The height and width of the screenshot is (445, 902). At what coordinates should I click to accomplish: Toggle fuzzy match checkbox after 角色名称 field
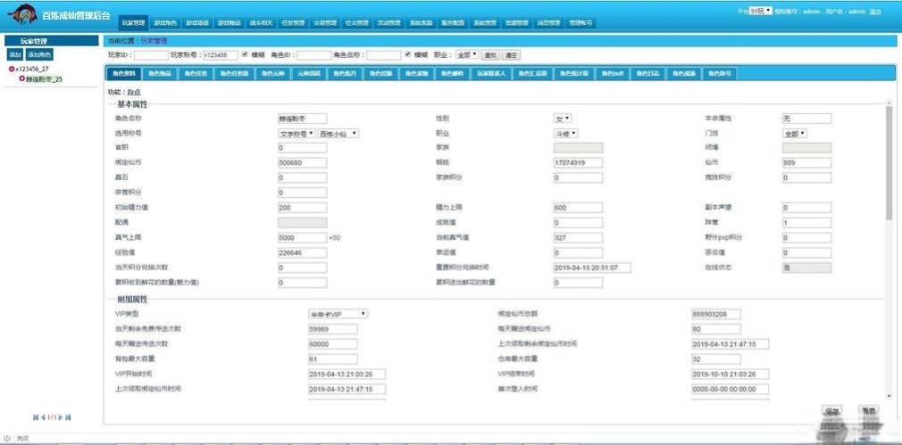point(408,54)
